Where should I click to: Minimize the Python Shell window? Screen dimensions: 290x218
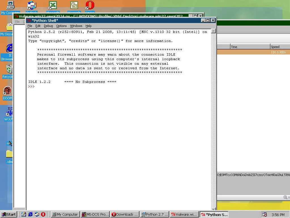[203, 20]
